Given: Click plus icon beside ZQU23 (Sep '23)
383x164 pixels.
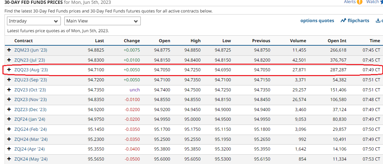Looking at the screenshot, I should (x=9, y=80).
